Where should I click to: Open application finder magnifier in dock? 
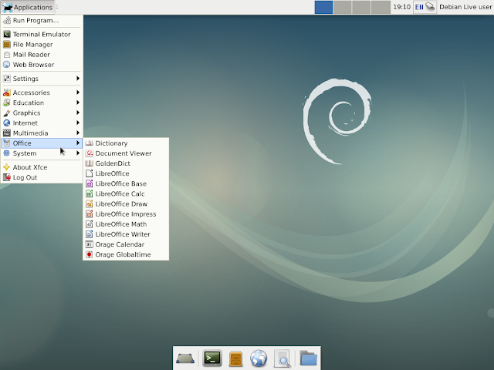pos(283,358)
